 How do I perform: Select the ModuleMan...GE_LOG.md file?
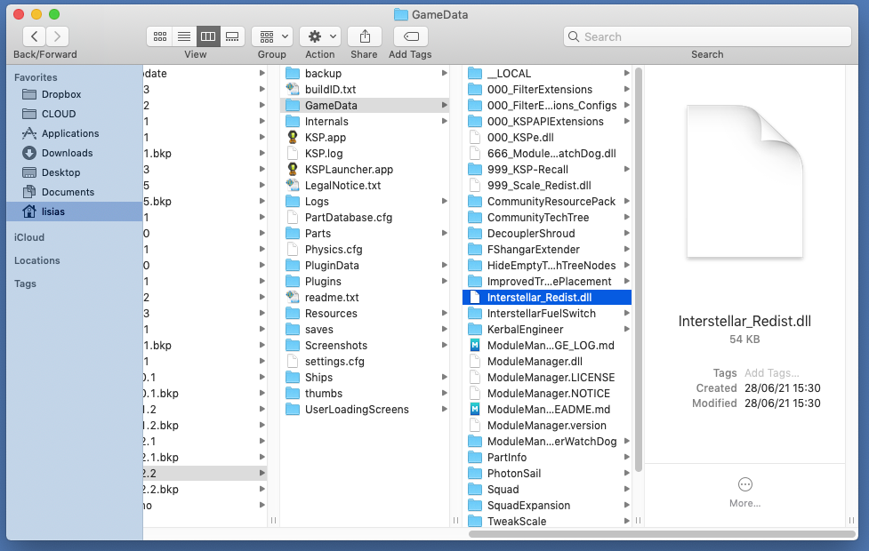point(546,346)
